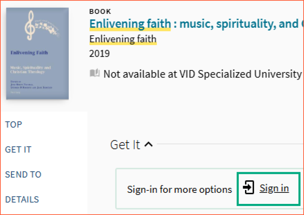Select GET IT in the side navigation
The image size is (304, 215).
click(x=18, y=149)
